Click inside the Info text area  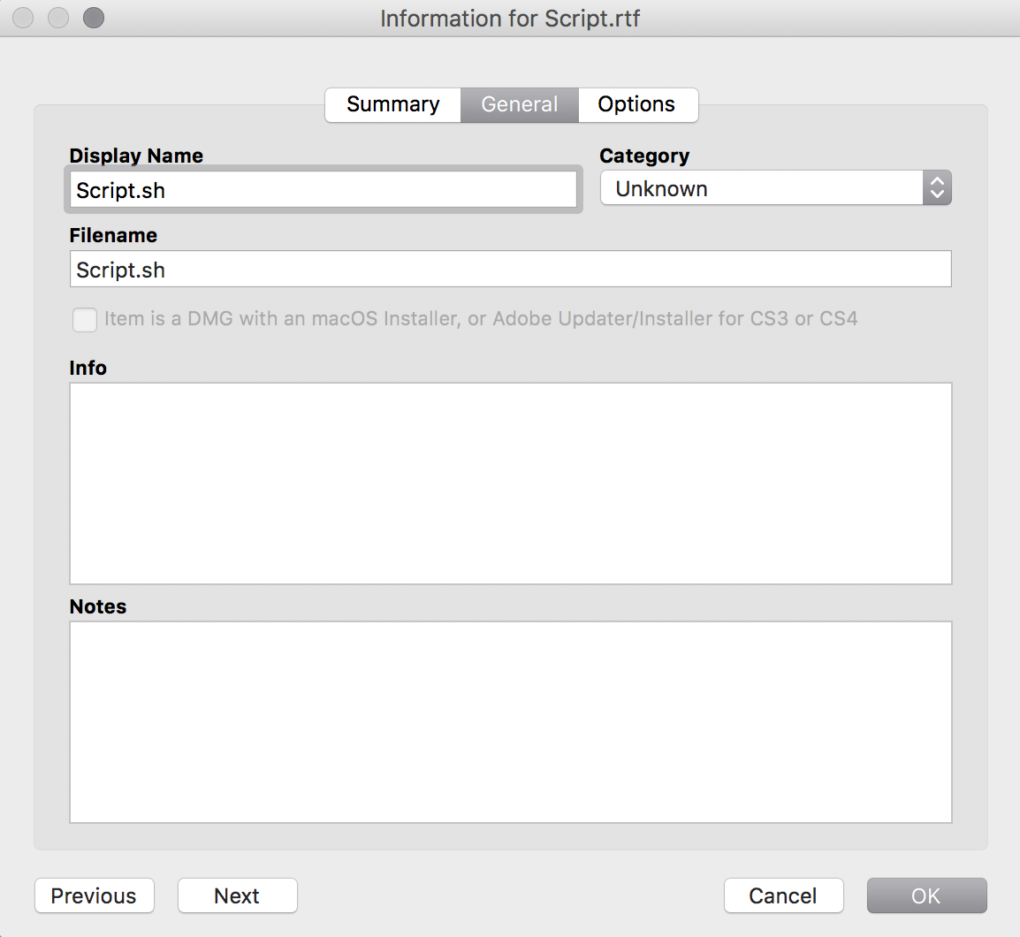[511, 484]
